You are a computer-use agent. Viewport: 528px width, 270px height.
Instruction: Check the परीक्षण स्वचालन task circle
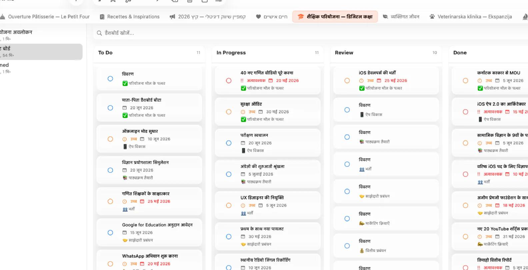coord(229,143)
